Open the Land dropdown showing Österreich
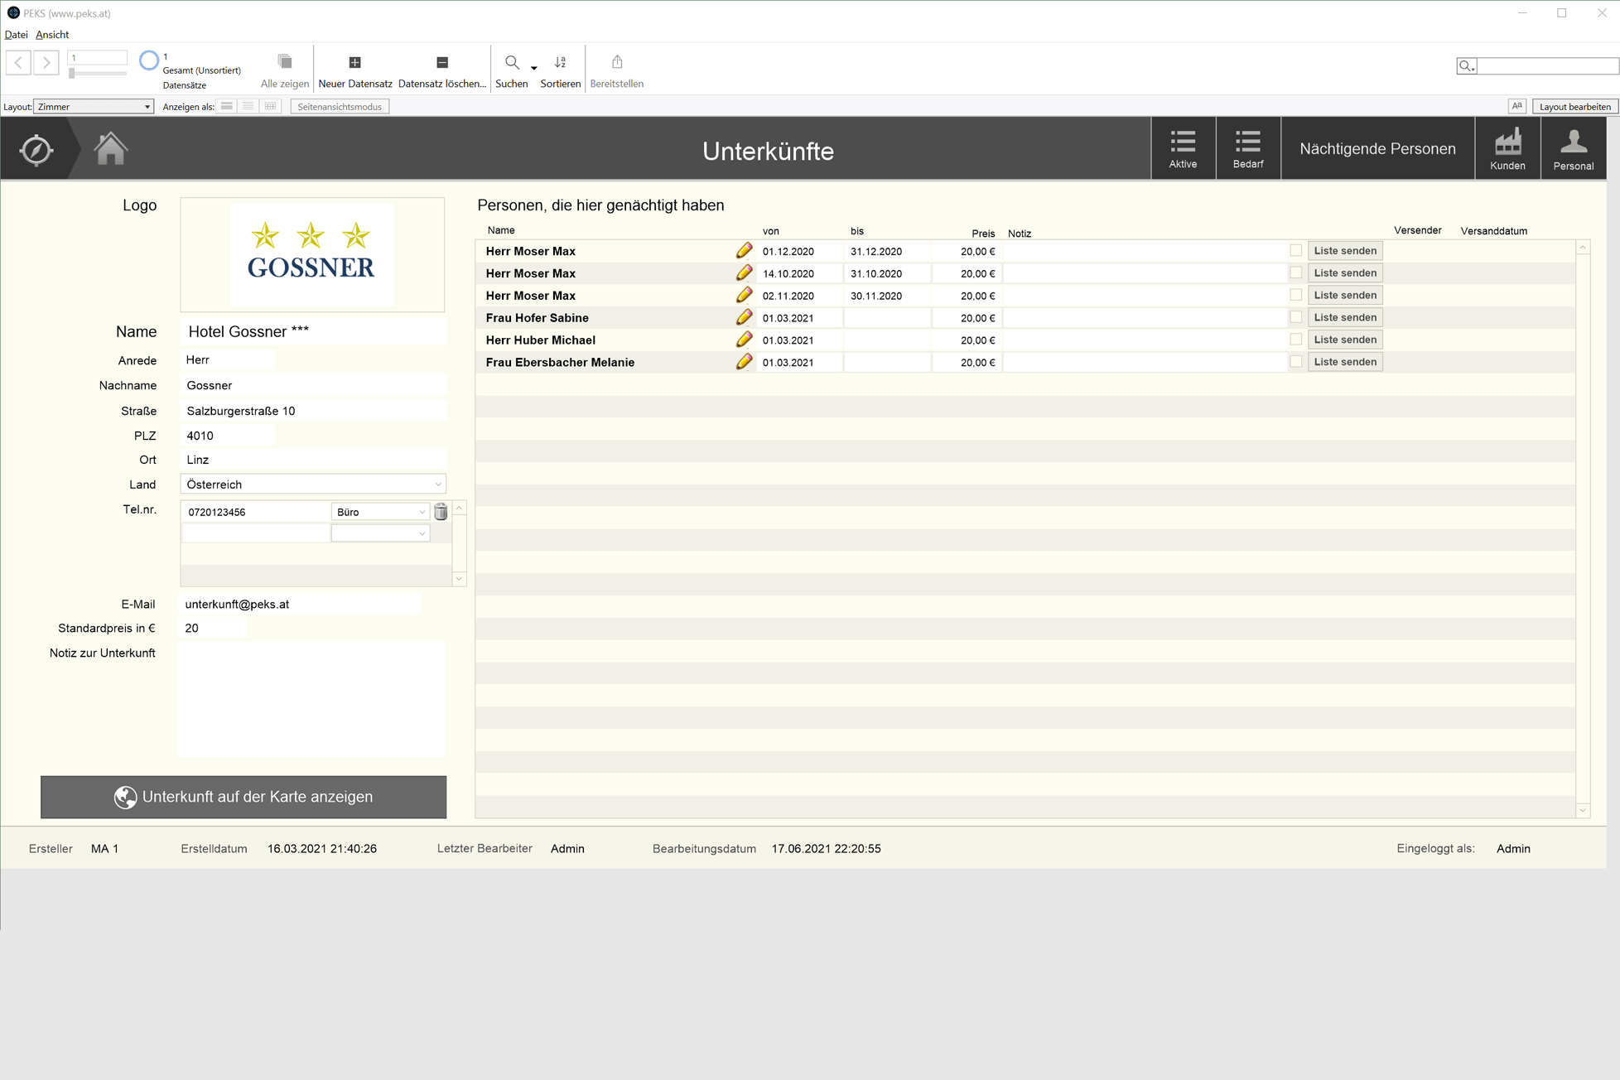This screenshot has height=1080, width=1620. click(312, 485)
